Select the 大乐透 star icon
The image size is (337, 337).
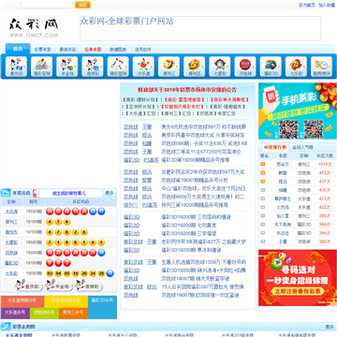(143, 66)
